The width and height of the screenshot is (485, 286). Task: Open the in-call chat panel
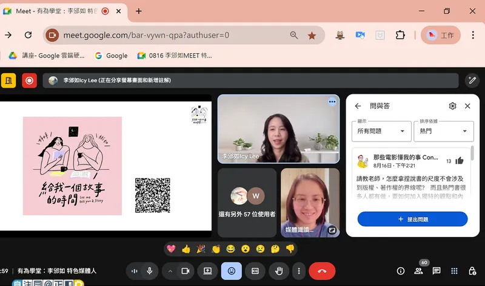click(x=436, y=271)
